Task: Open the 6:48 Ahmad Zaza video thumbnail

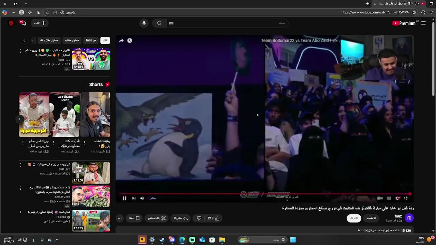Action: (x=91, y=196)
